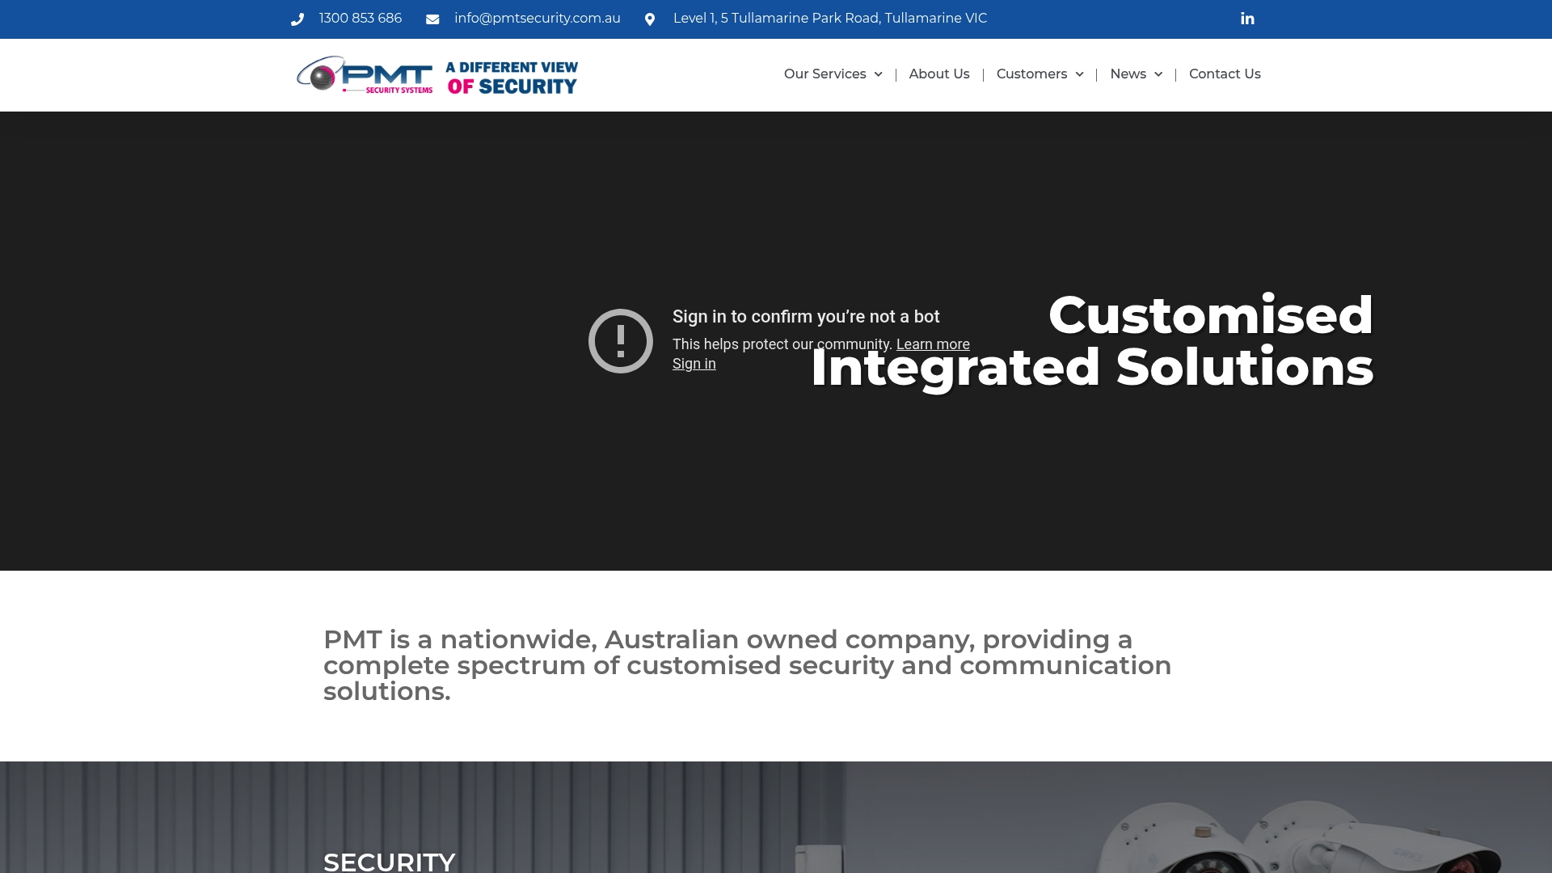Go to Contact Us page
This screenshot has height=873, width=1552.
(1225, 74)
